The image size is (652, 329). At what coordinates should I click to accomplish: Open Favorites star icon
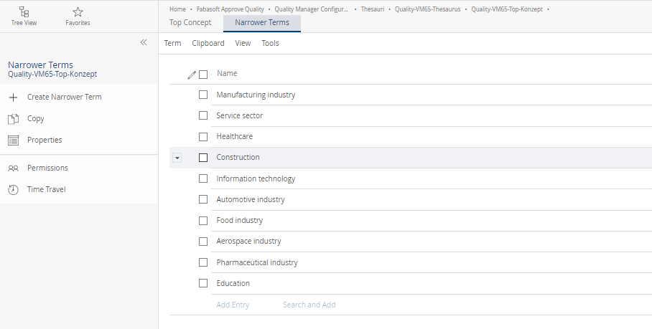tap(78, 12)
